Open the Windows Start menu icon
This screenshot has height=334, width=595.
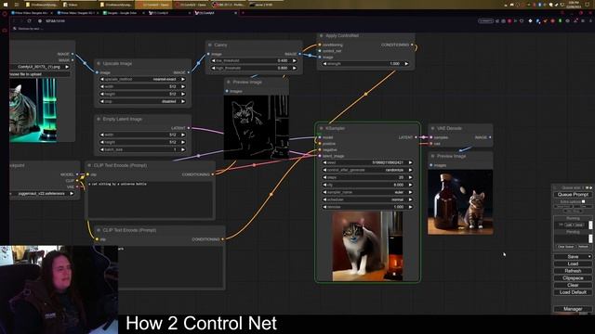tap(6, 5)
